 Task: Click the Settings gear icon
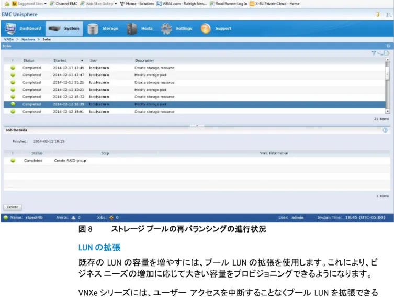click(x=166, y=28)
